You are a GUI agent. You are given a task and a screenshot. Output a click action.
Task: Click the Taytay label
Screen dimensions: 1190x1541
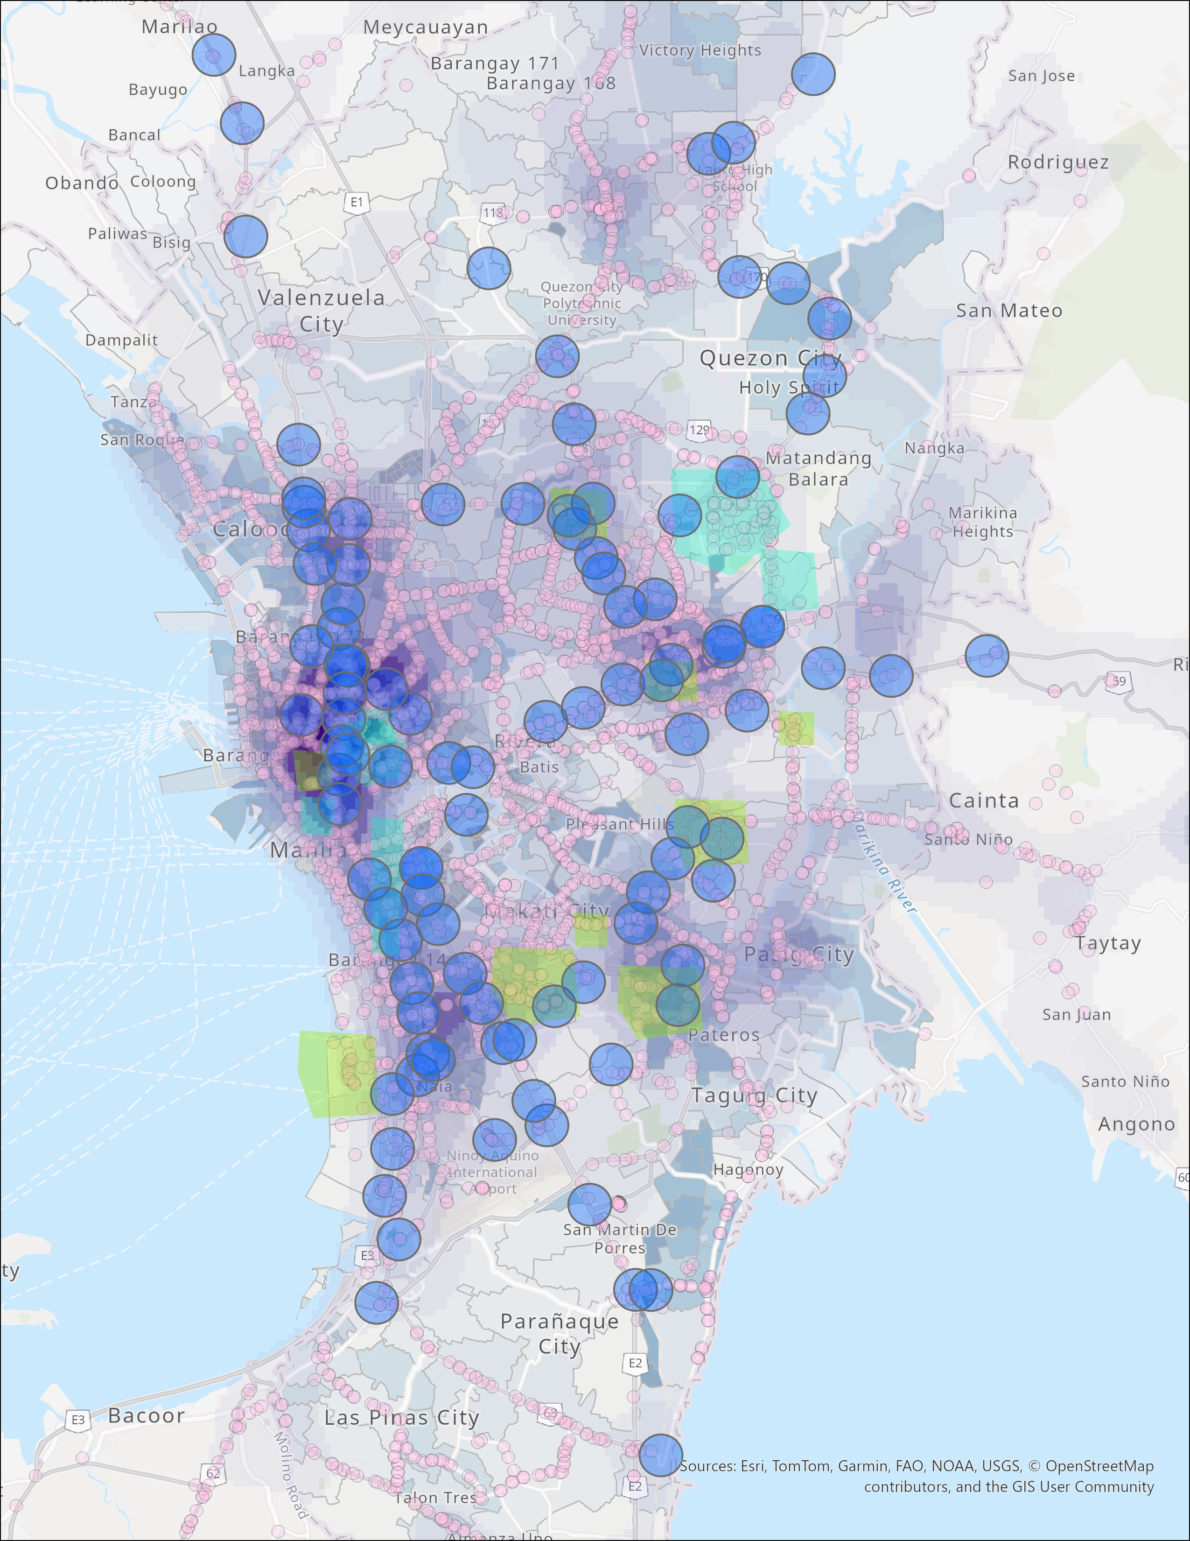pos(1107,943)
